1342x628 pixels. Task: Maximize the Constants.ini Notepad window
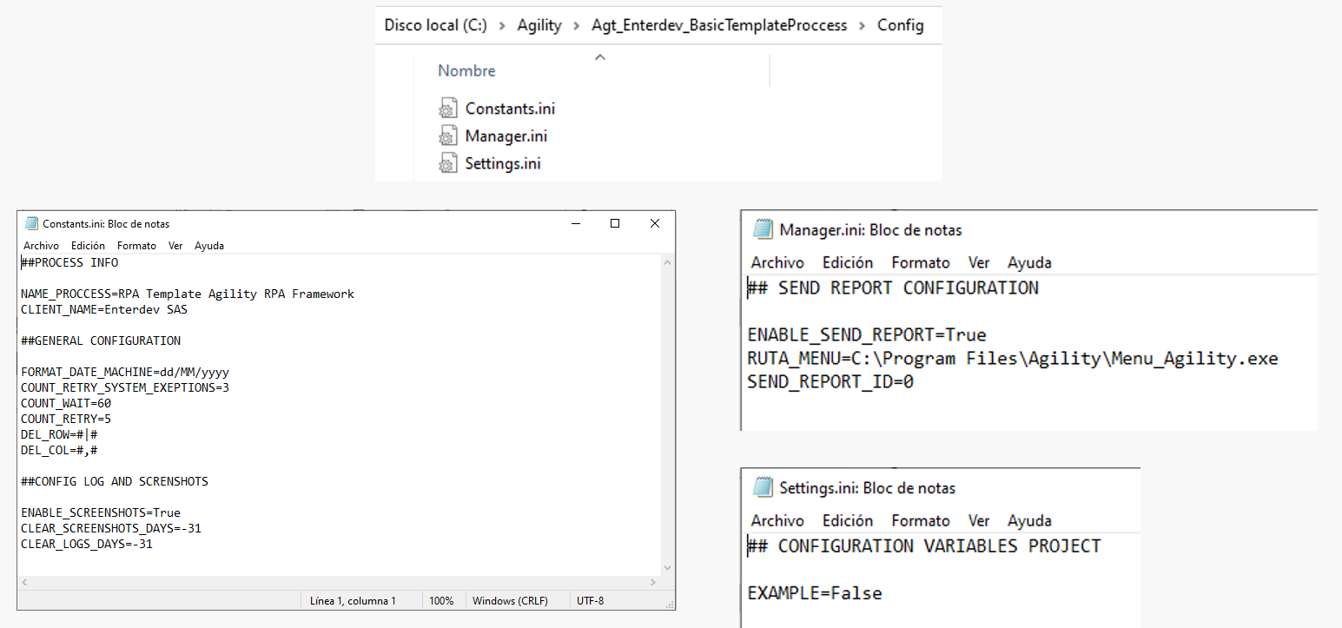point(615,223)
